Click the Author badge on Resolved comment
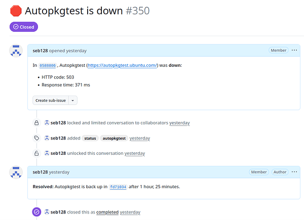Screen dimensions: 304x220 (280, 172)
